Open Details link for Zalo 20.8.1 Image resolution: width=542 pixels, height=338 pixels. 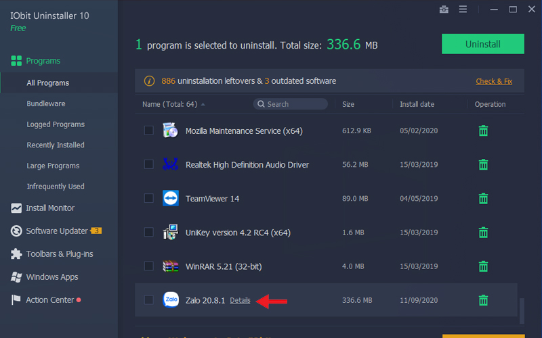(x=240, y=300)
